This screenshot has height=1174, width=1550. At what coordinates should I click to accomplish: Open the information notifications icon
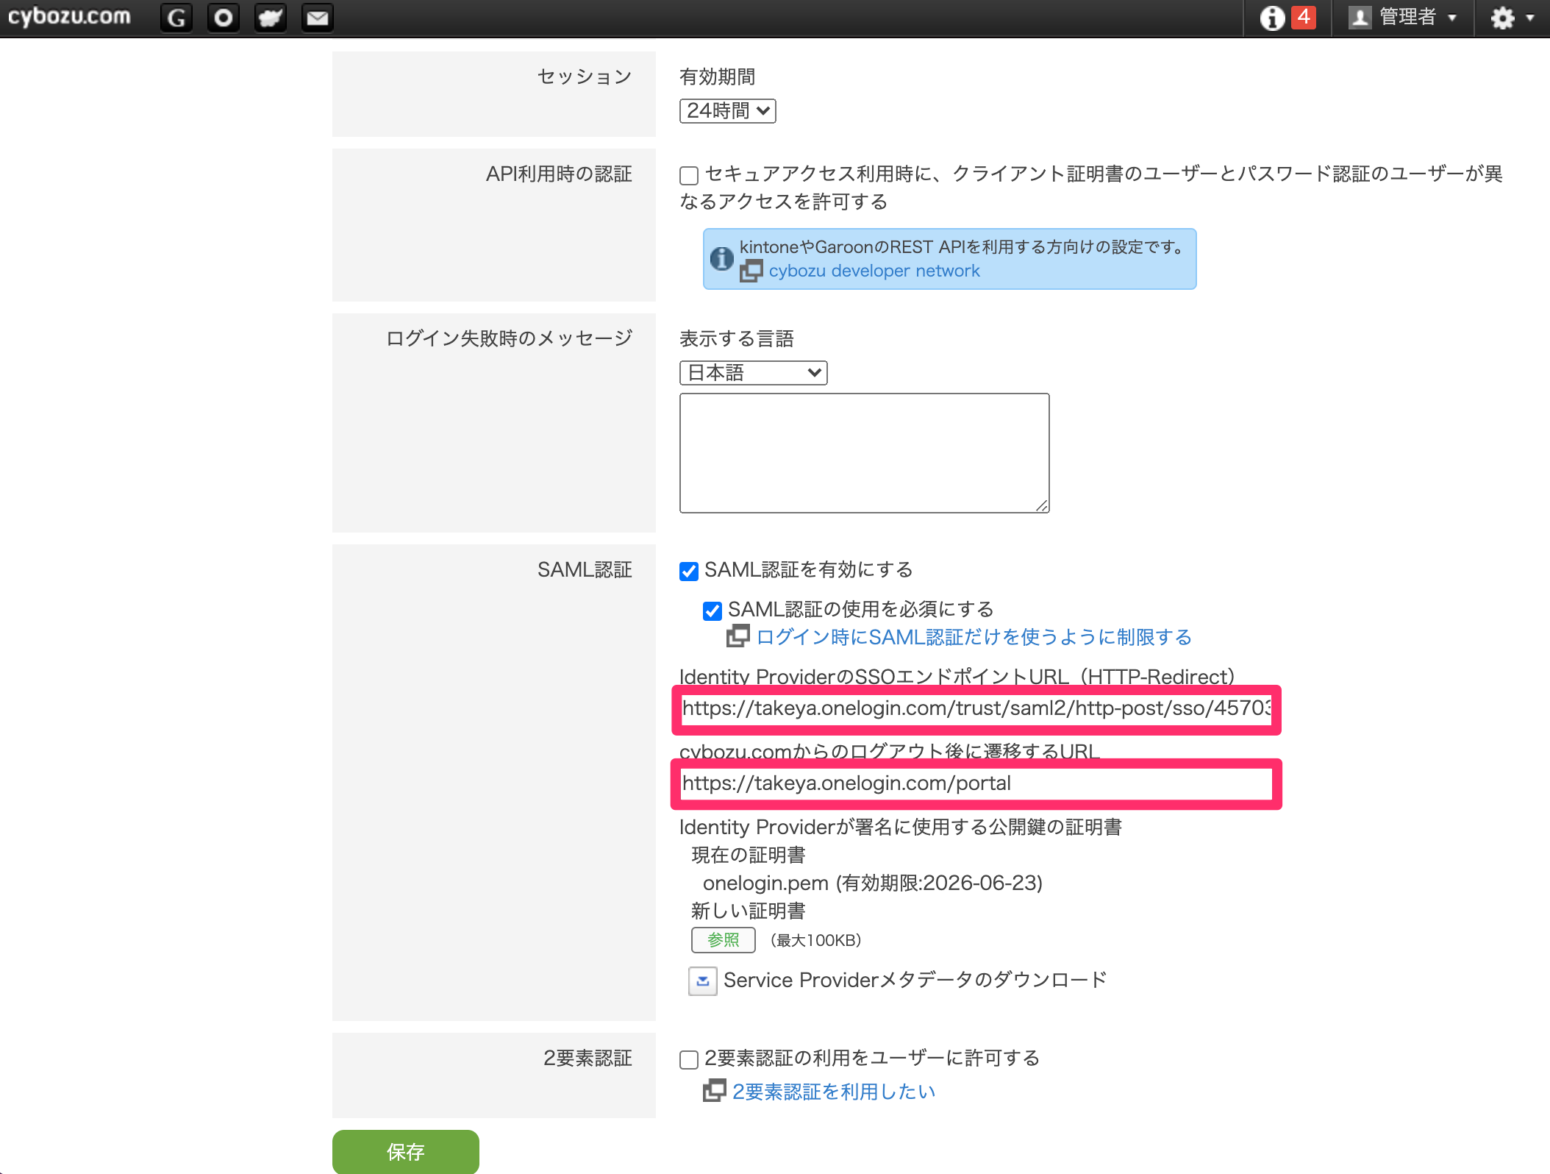pyautogui.click(x=1272, y=18)
